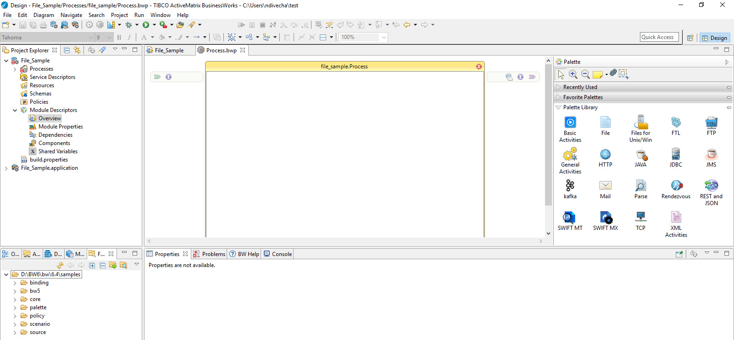Expand the Processes folder
The width and height of the screenshot is (734, 340).
tap(15, 69)
